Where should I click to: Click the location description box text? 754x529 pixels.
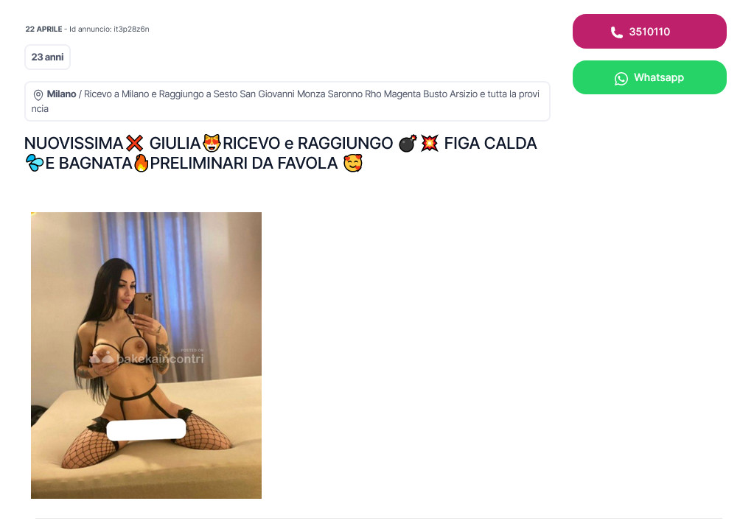pos(287,102)
